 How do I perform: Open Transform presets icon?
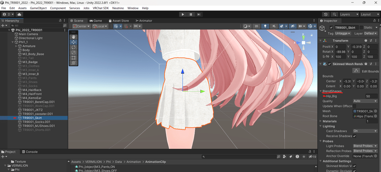pyautogui.click(x=371, y=41)
